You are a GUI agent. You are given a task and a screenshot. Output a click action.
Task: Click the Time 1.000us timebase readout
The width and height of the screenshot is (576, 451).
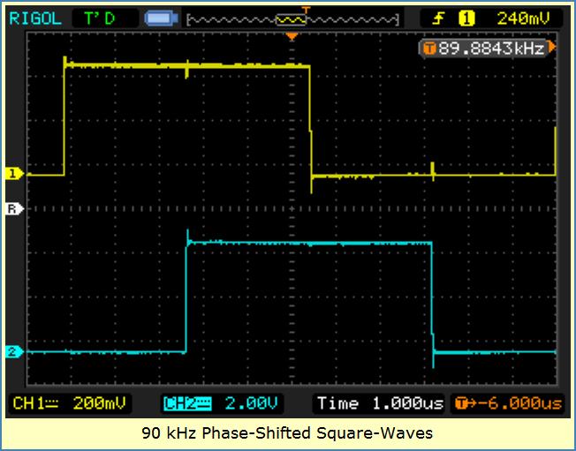click(x=380, y=403)
